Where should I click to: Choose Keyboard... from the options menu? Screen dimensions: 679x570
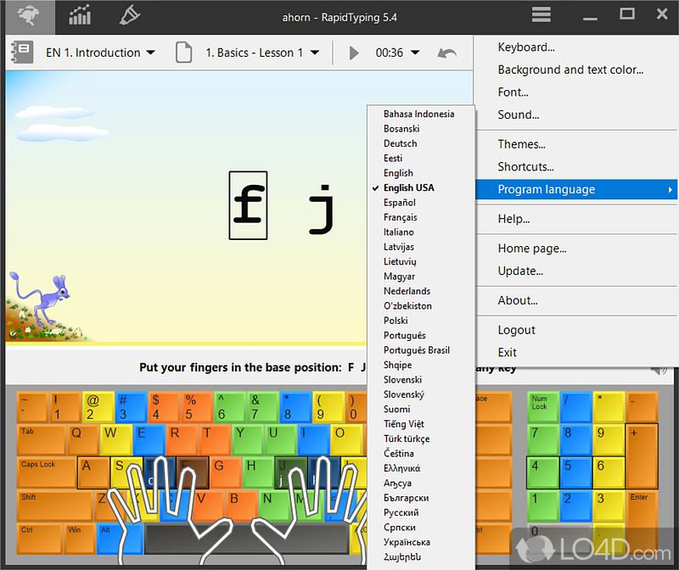[526, 47]
